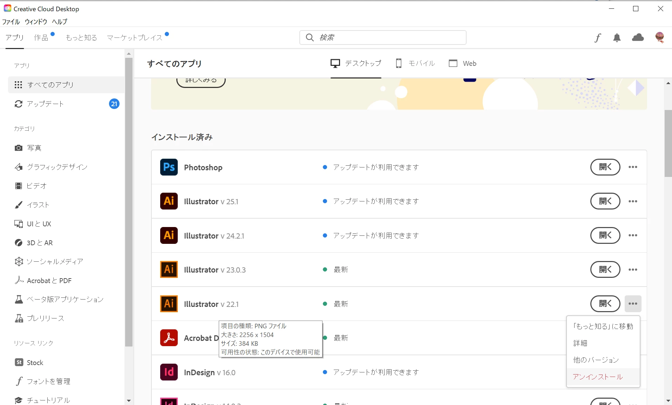Open the user profile avatar

660,37
